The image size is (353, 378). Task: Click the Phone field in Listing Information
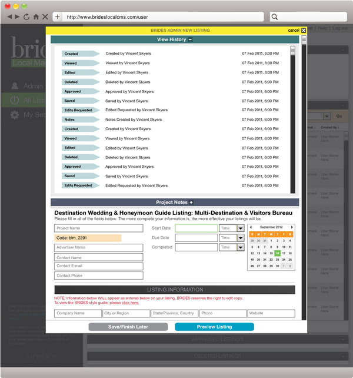coord(223,313)
